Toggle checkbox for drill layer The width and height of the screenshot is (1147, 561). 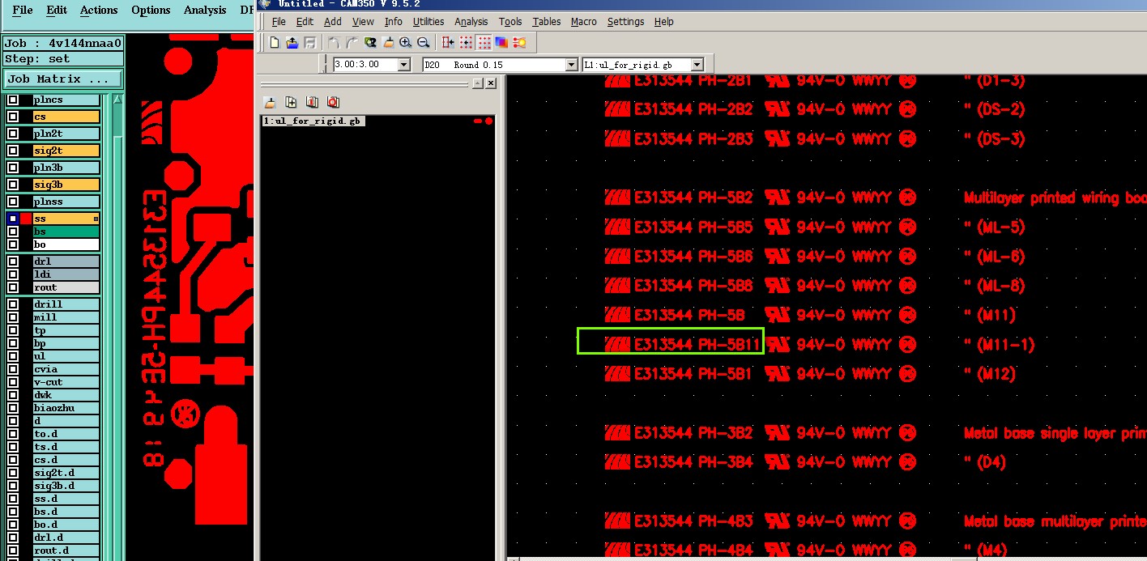(13, 304)
